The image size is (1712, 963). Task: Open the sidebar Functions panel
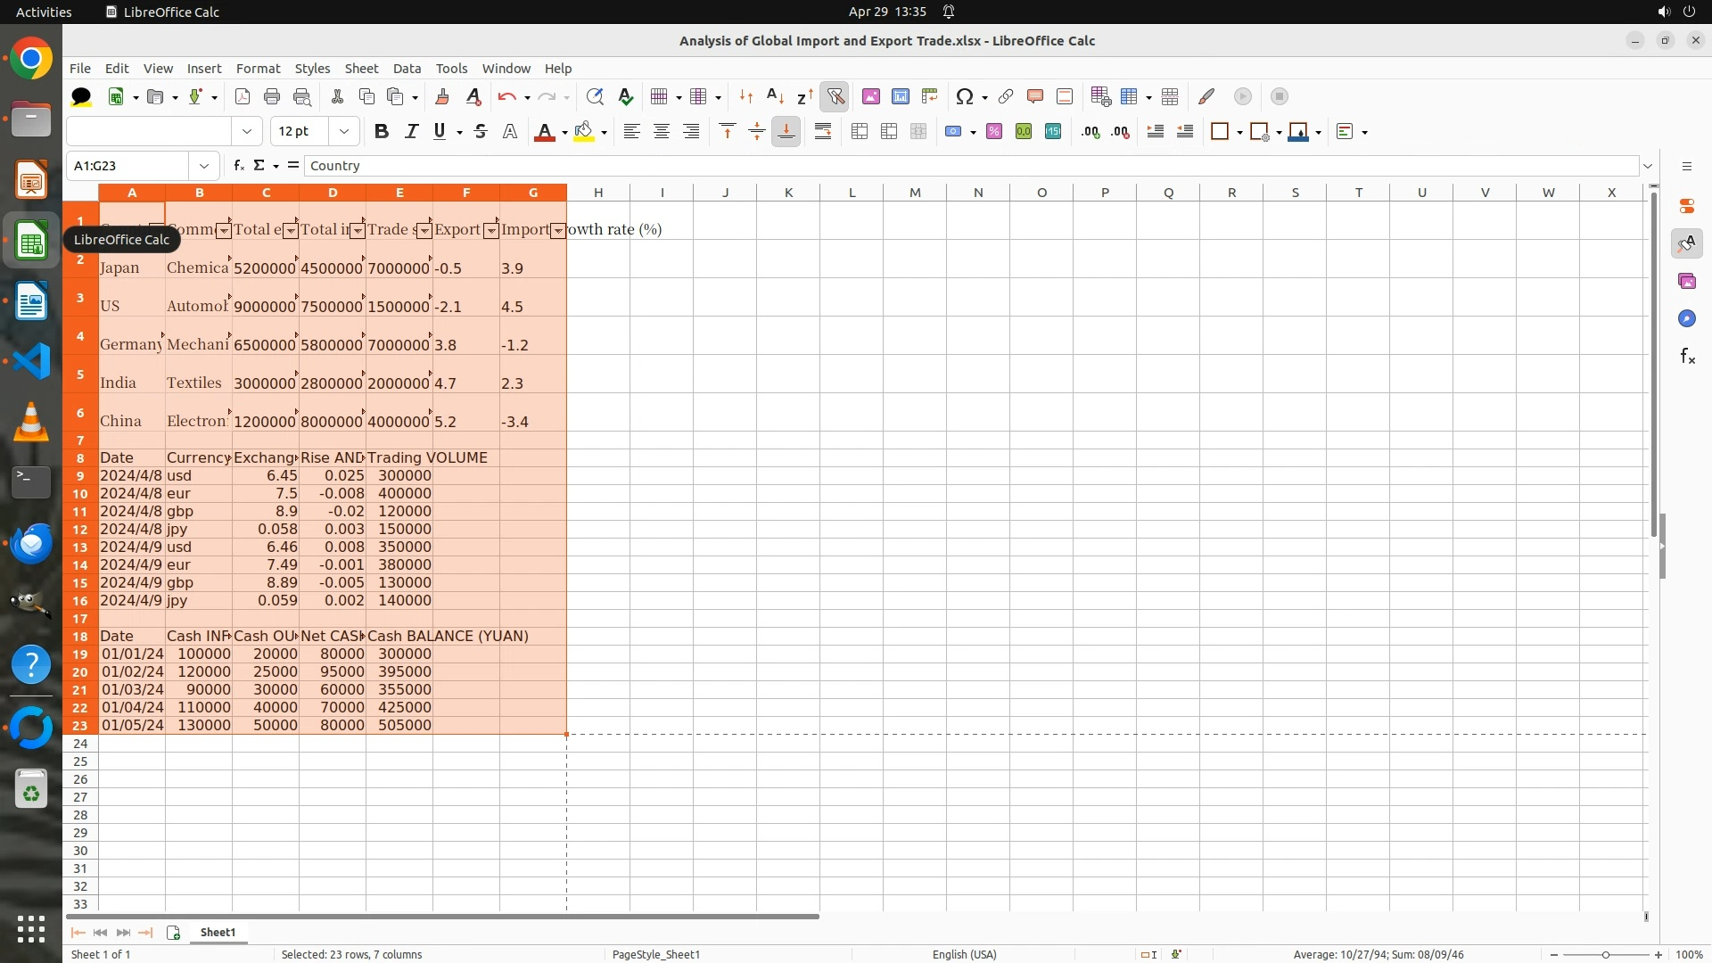1687,357
